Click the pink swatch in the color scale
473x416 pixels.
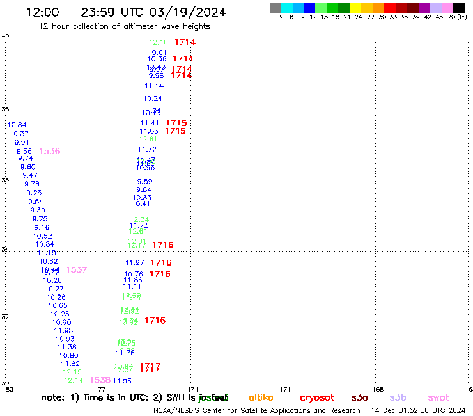[x=447, y=8]
